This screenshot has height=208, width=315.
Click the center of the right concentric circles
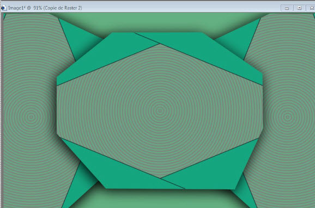pyautogui.click(x=287, y=117)
